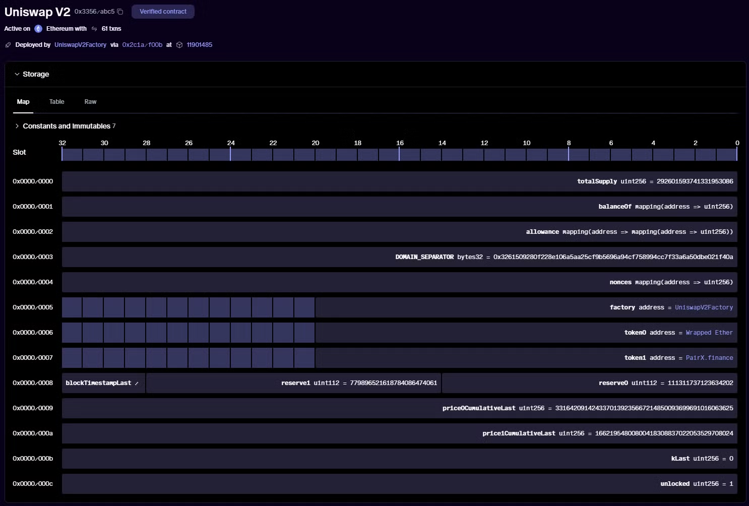Switch to the Map tab

[23, 102]
